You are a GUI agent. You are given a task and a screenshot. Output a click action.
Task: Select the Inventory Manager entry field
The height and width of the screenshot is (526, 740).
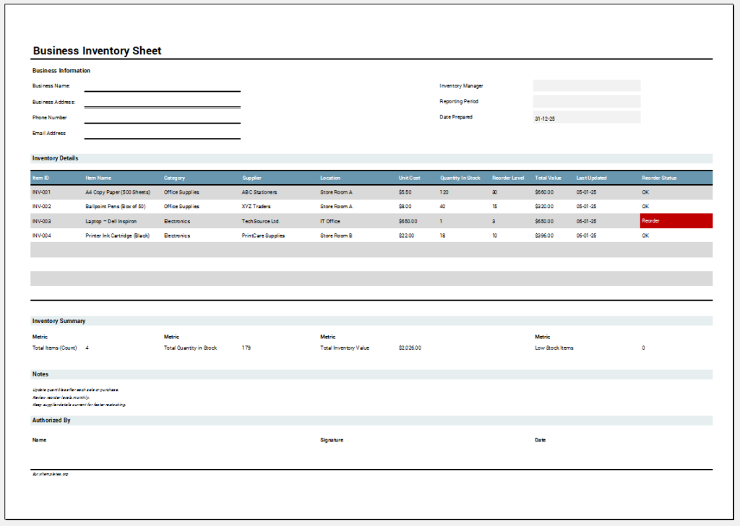point(586,85)
